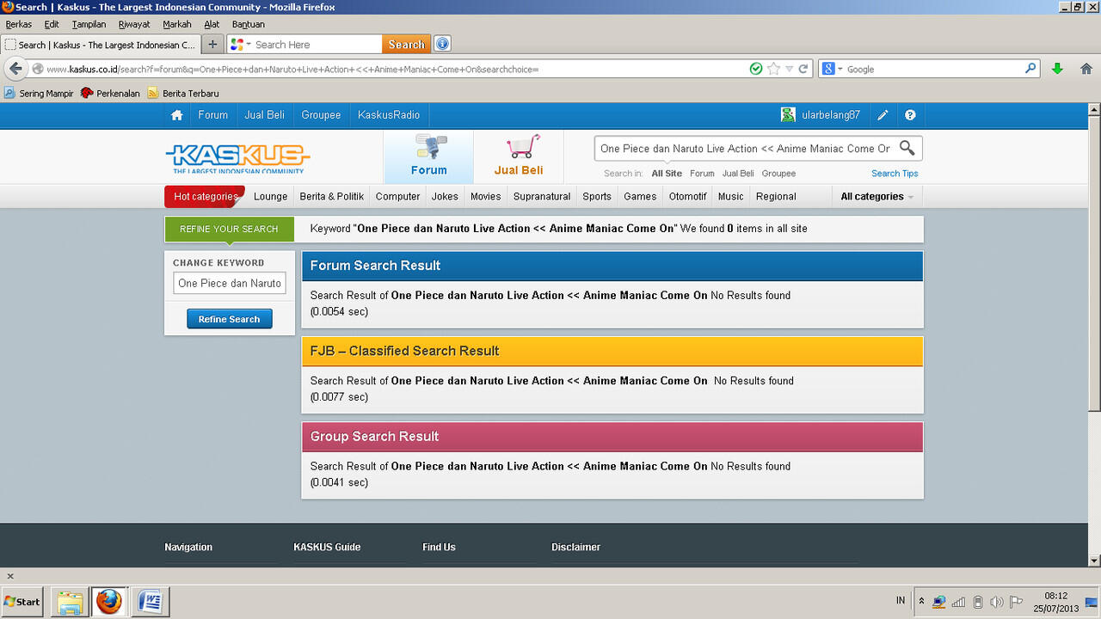Switch to the Jual Beli cart tab
Viewport: 1101px width, 619px height.
click(x=519, y=156)
